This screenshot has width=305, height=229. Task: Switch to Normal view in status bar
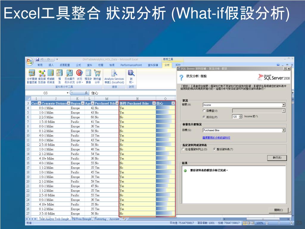tap(245, 223)
